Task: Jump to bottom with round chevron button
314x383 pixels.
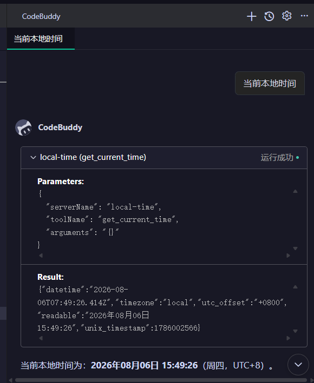Action: pos(298,365)
